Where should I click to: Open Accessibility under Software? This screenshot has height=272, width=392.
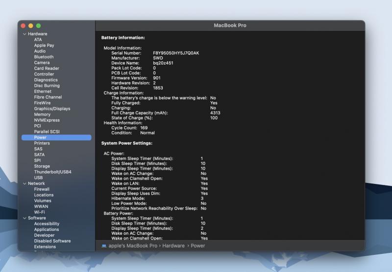click(x=47, y=224)
